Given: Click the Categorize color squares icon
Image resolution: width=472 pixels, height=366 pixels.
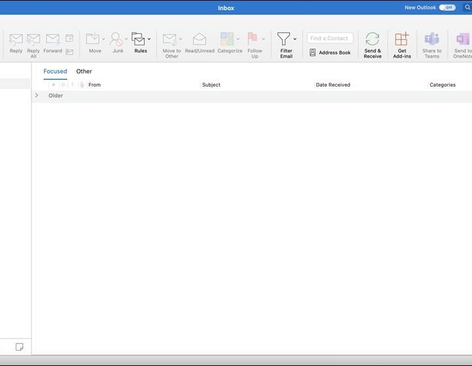Looking at the screenshot, I should [227, 39].
